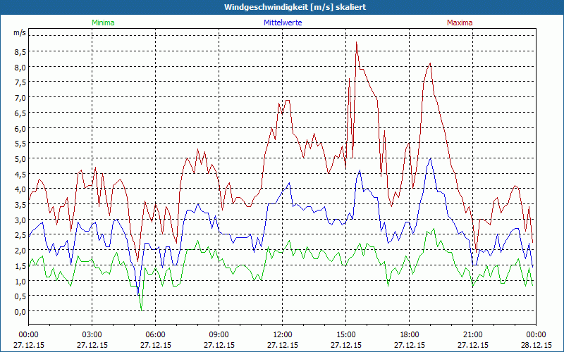Viewport: 564px width, 352px height.
Task: Click the 0,0 y-axis value
Action: click(x=20, y=311)
